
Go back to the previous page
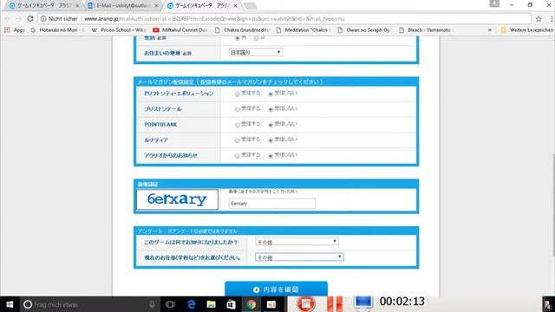[x=8, y=19]
